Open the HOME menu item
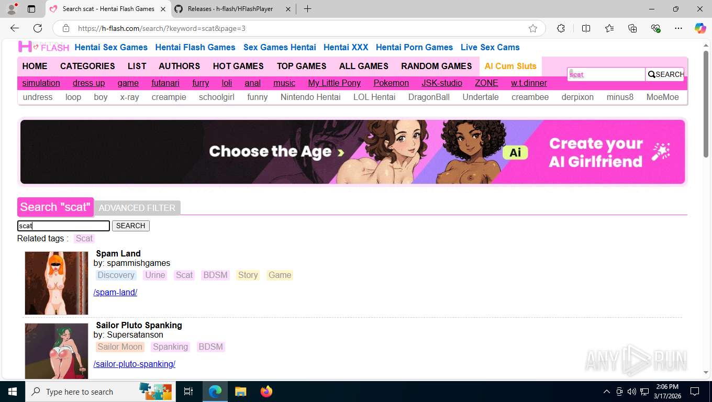This screenshot has height=402, width=712. pyautogui.click(x=35, y=66)
